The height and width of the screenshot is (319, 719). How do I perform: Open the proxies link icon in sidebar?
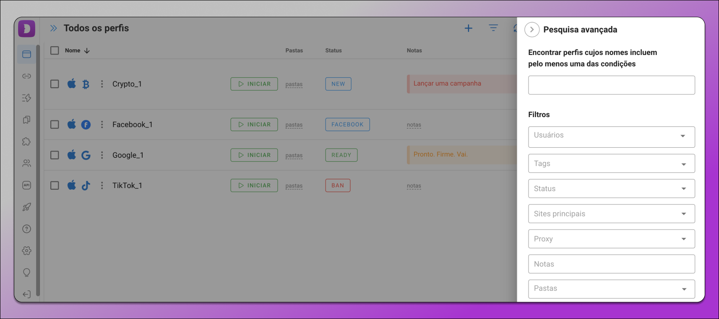27,76
